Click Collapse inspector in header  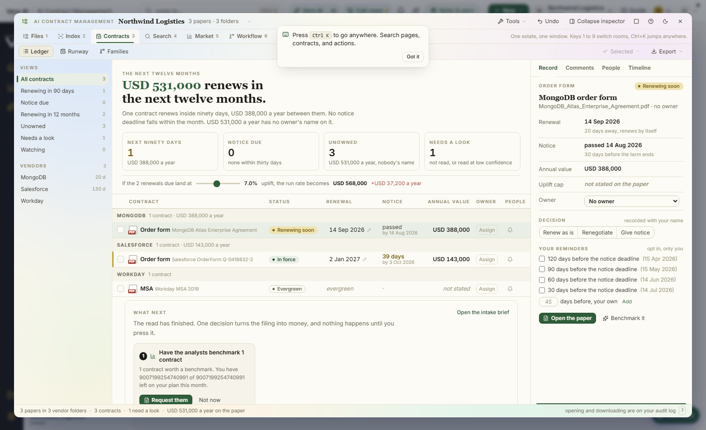click(597, 21)
